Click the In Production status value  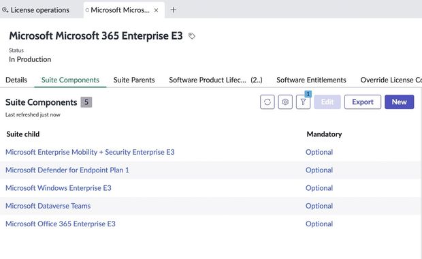pos(30,59)
